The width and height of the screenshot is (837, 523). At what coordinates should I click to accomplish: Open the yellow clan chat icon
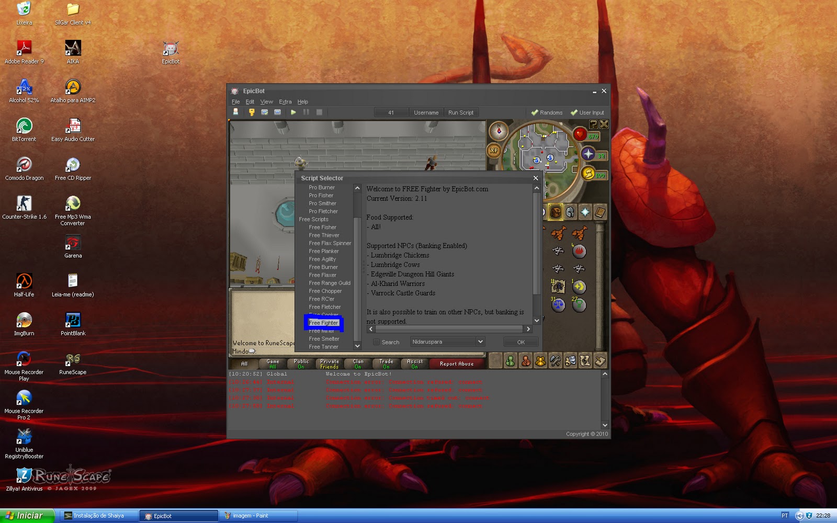pos(540,361)
